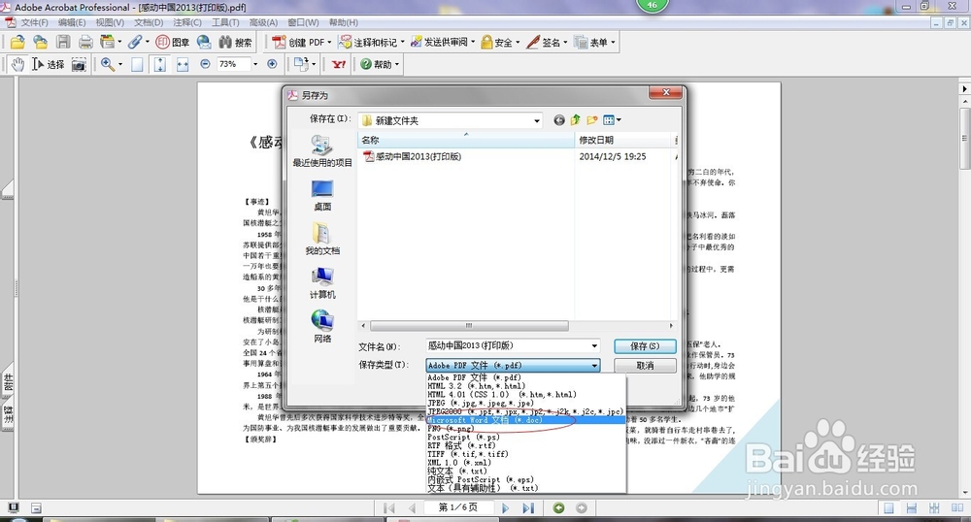This screenshot has height=522, width=971.
Task: Open the 编辑(E) menu
Action: pos(72,22)
